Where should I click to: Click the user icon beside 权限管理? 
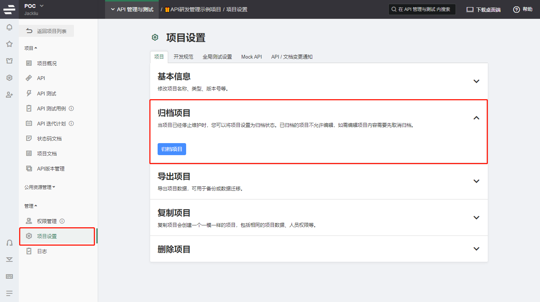pos(29,221)
